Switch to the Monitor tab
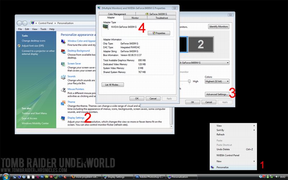Viewport: 288px width, 180px height. pos(135,18)
